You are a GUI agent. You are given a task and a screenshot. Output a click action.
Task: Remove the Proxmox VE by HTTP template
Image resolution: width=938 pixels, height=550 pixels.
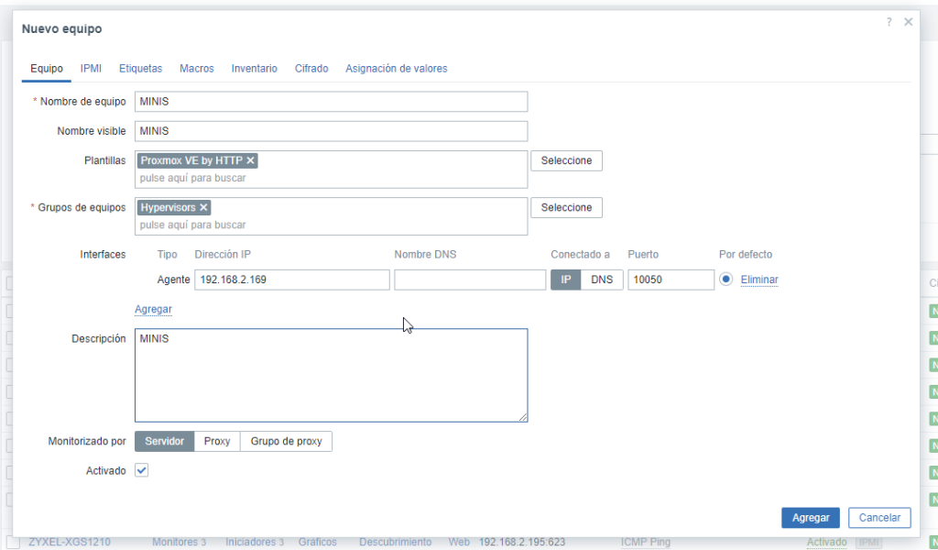(x=250, y=159)
